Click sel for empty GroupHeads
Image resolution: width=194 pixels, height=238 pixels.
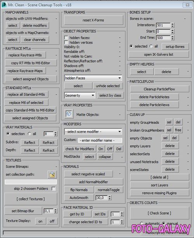point(169,122)
